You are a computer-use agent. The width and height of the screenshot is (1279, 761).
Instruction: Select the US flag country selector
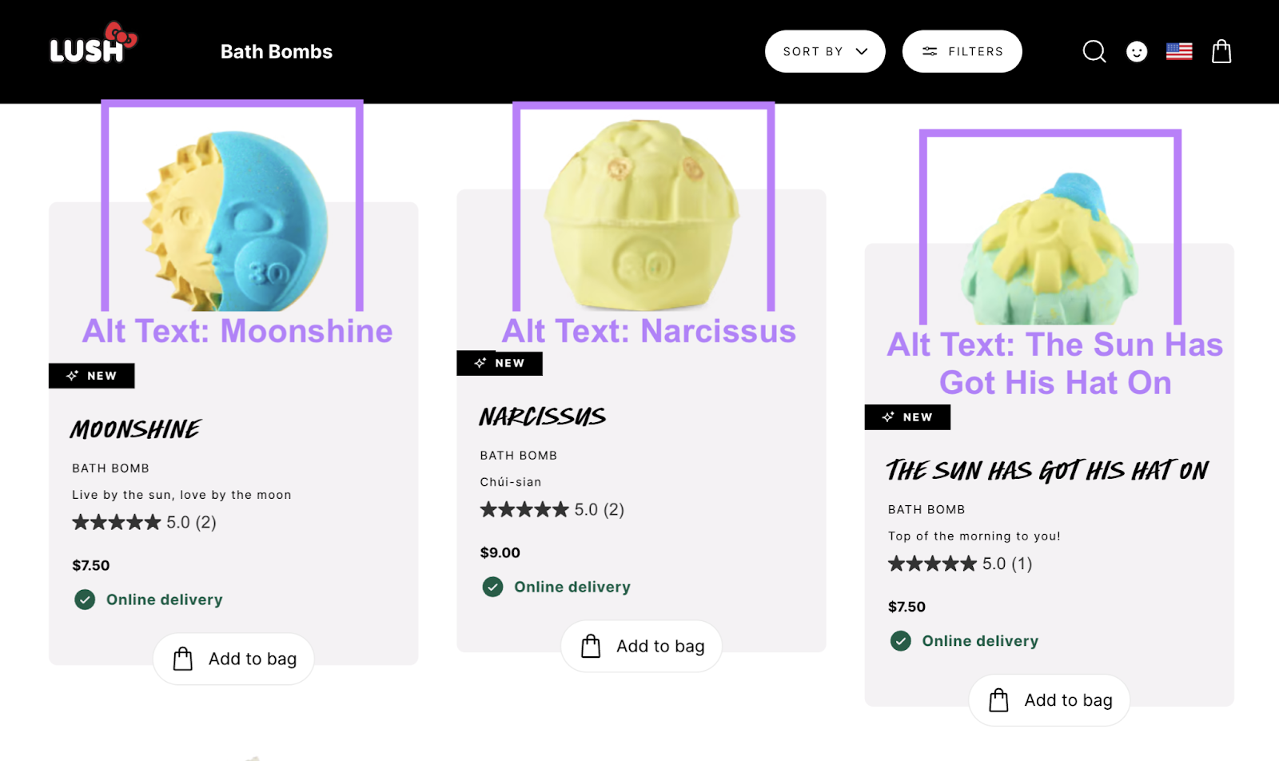click(1178, 51)
